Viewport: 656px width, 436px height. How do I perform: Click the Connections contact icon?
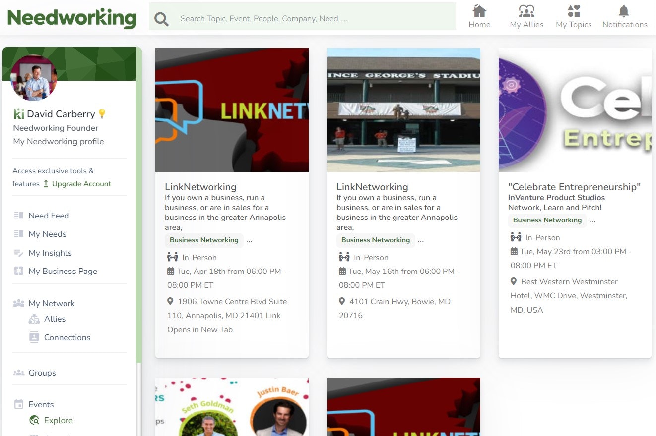(x=34, y=337)
